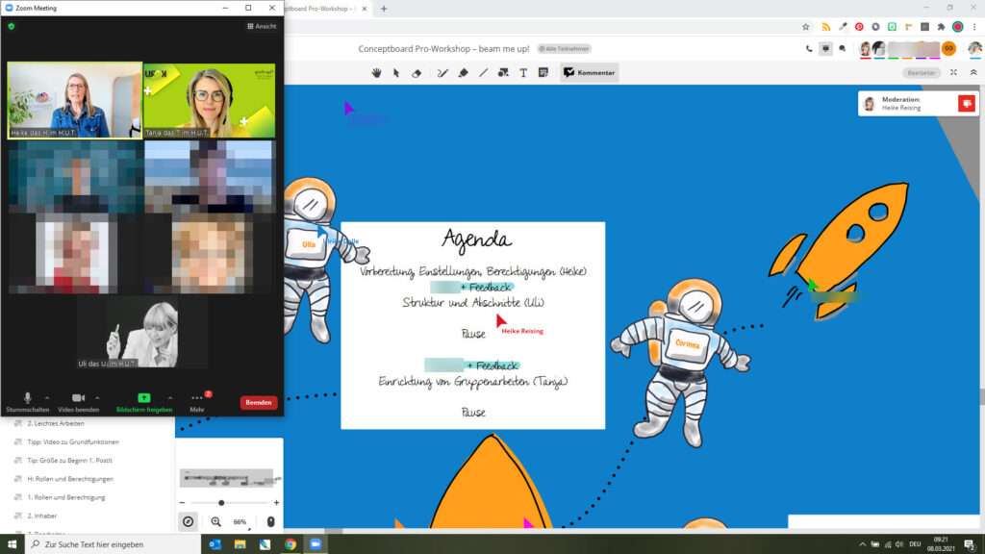Toggle the compass navigation minimap button
The height and width of the screenshot is (554, 985).
tap(188, 522)
